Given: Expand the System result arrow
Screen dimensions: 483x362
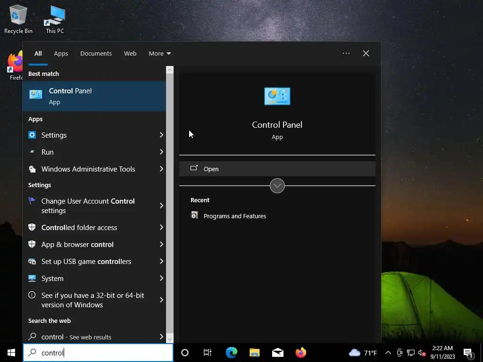Looking at the screenshot, I should 161,278.
